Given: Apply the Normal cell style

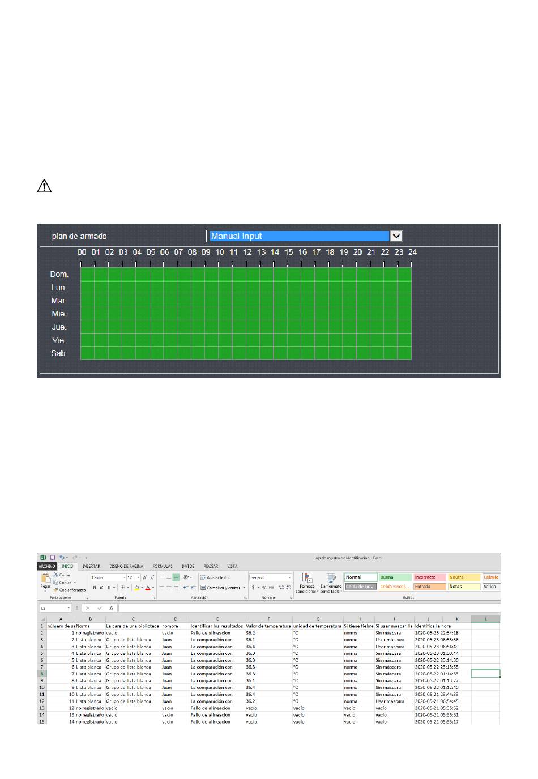Looking at the screenshot, I should [x=361, y=577].
